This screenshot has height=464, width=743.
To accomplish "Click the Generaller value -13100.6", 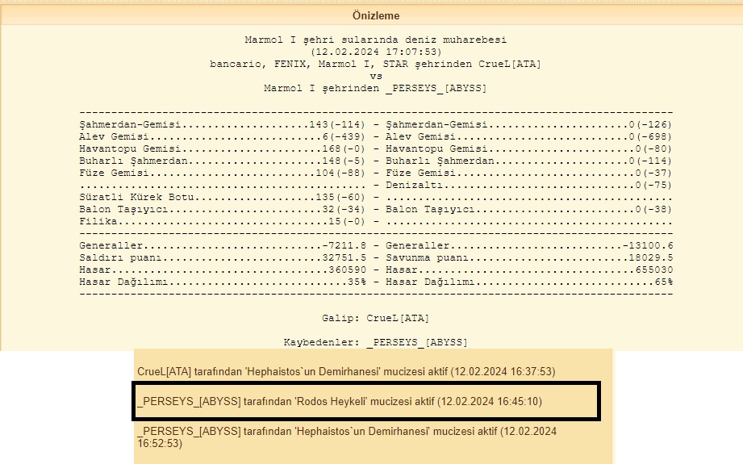I will click(x=647, y=245).
